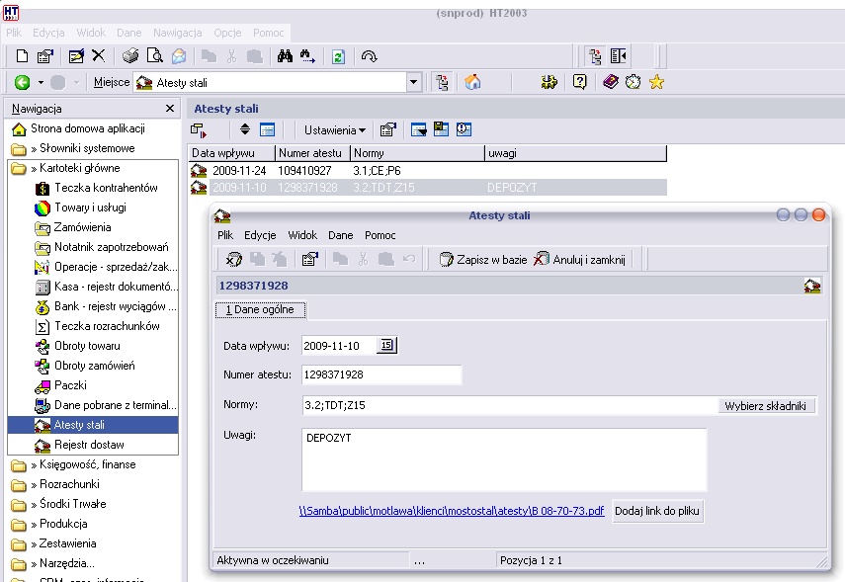Click Dodaj link do pliku button
The width and height of the screenshot is (845, 582).
(657, 511)
